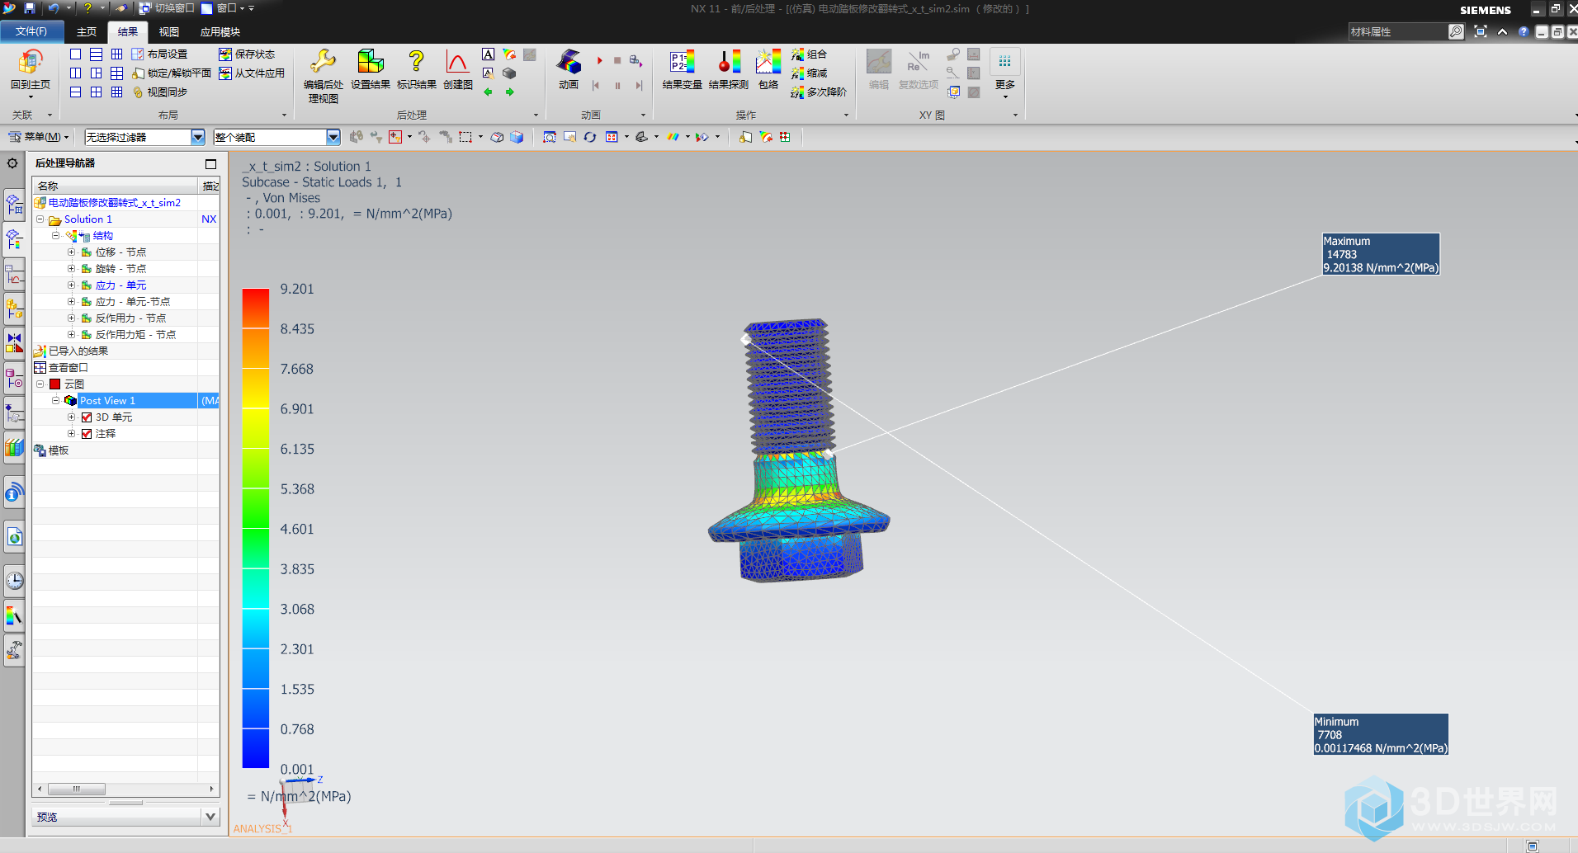Click the 组合 (Combine) results tool
This screenshot has width=1578, height=853.
[809, 54]
